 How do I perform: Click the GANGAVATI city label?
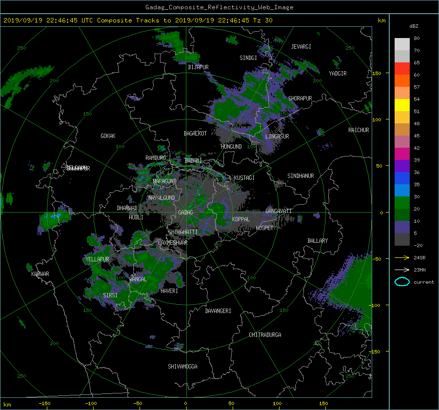(x=279, y=211)
